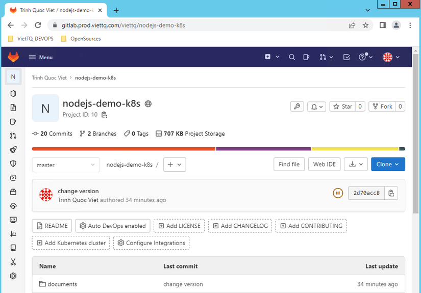Image resolution: width=421 pixels, height=293 pixels.
Task: Copy the project ID to clipboard
Action: [104, 115]
